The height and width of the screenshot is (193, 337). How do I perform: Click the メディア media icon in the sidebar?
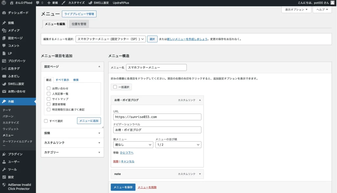(4, 31)
